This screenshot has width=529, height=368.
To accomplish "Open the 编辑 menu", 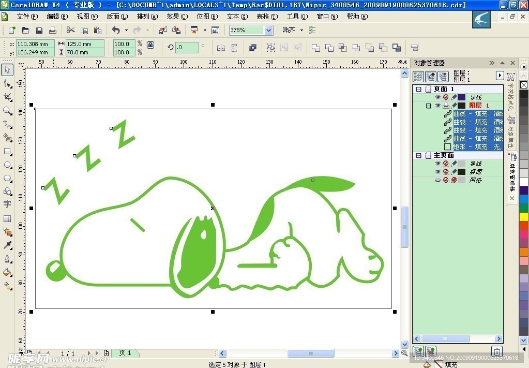I will click(x=57, y=17).
